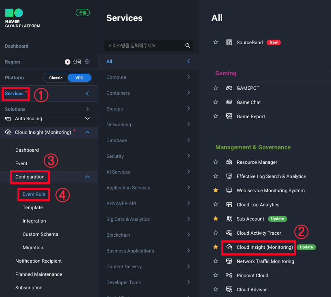
Task: Expand the Database category arrow
Action: 189,140
